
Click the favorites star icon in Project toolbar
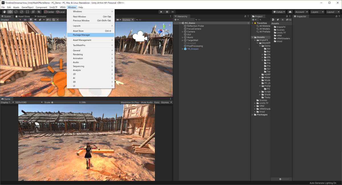282,20
